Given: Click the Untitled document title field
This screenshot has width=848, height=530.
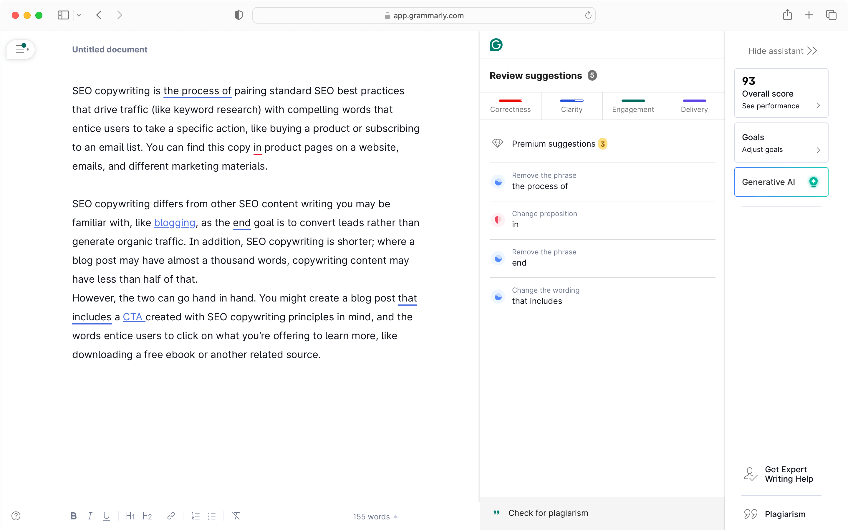Looking at the screenshot, I should 110,49.
